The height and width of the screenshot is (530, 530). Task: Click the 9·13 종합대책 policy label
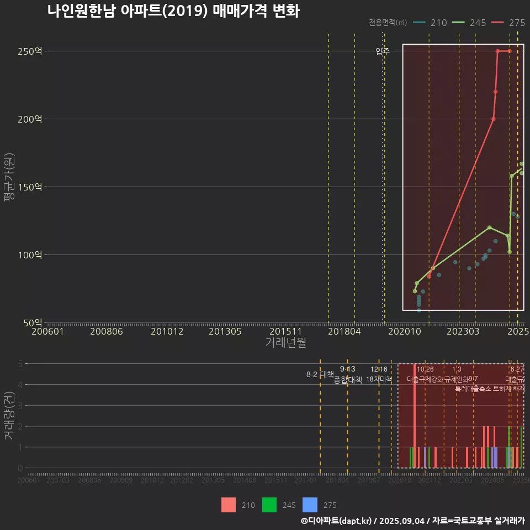(x=348, y=374)
